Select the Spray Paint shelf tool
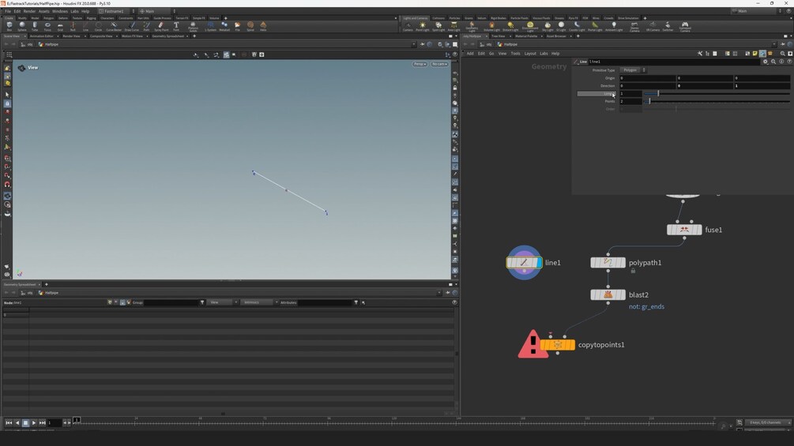Screen dimensions: 794x446 point(161,26)
